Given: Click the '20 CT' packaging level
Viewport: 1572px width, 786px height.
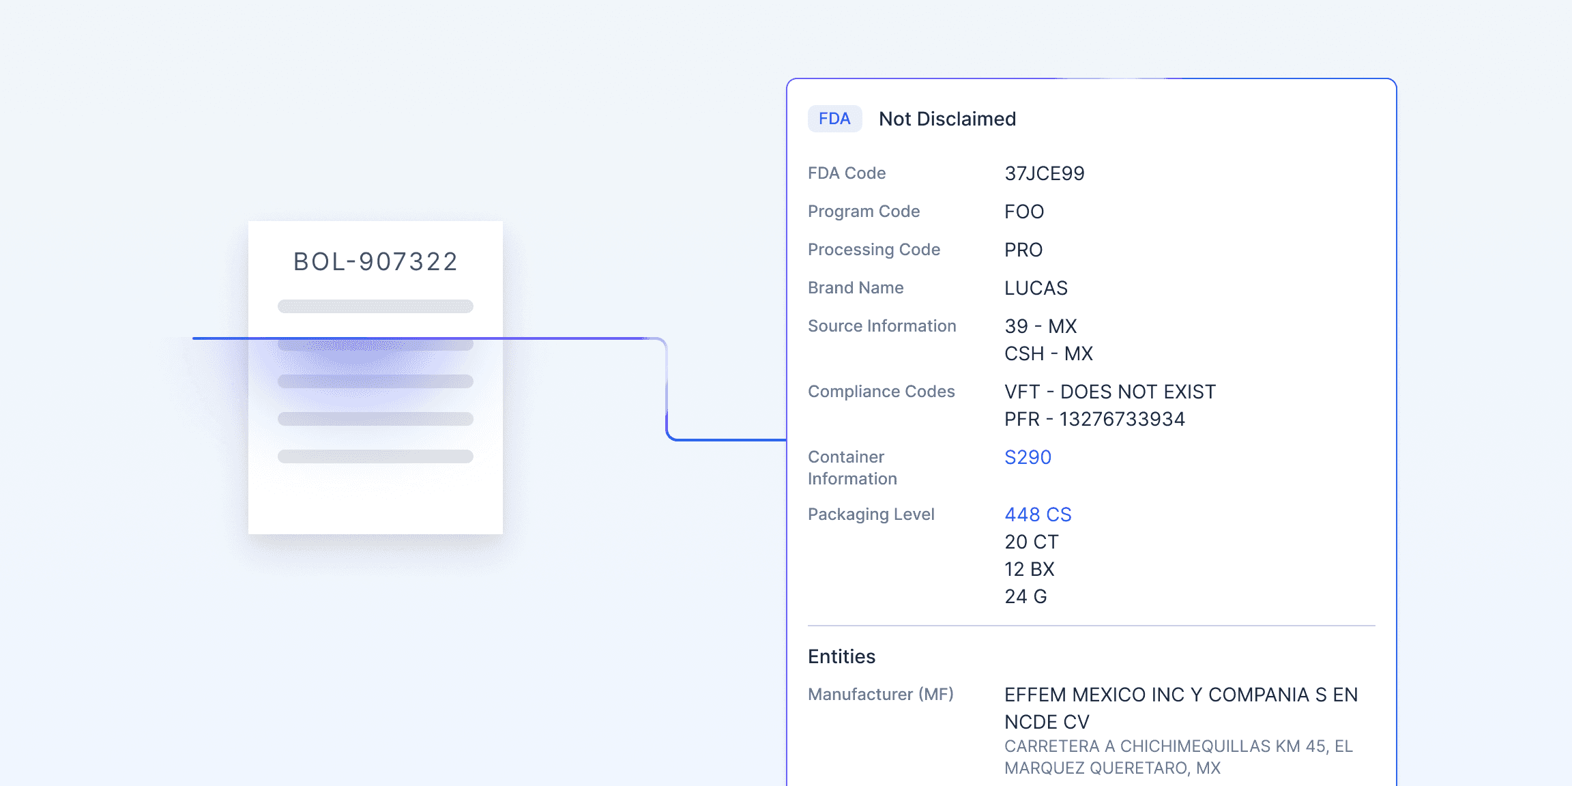Looking at the screenshot, I should (x=1032, y=542).
